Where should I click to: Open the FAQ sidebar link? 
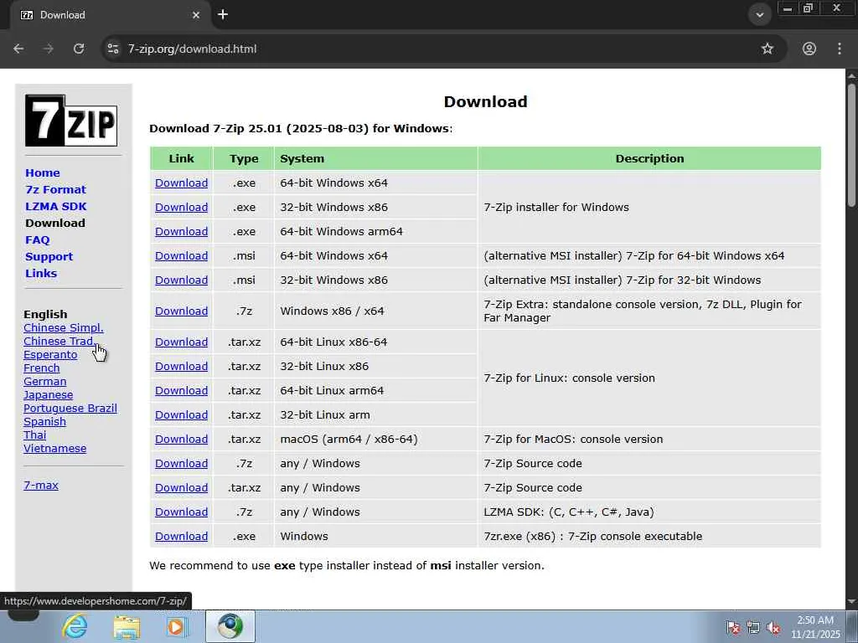point(37,240)
